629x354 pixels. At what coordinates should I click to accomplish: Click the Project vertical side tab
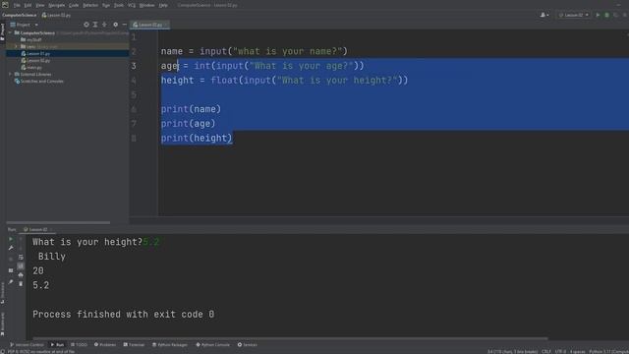[x=2, y=32]
